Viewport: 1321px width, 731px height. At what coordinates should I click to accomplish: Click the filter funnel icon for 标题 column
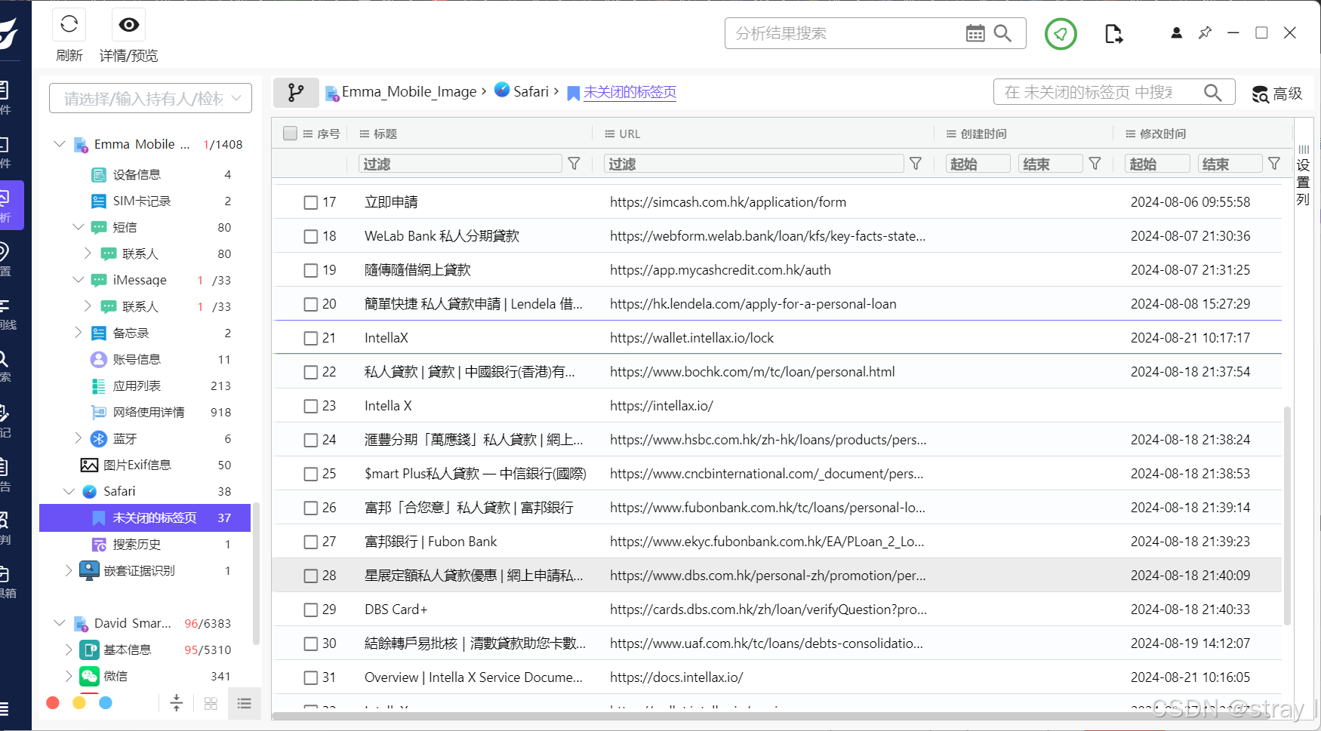(574, 164)
